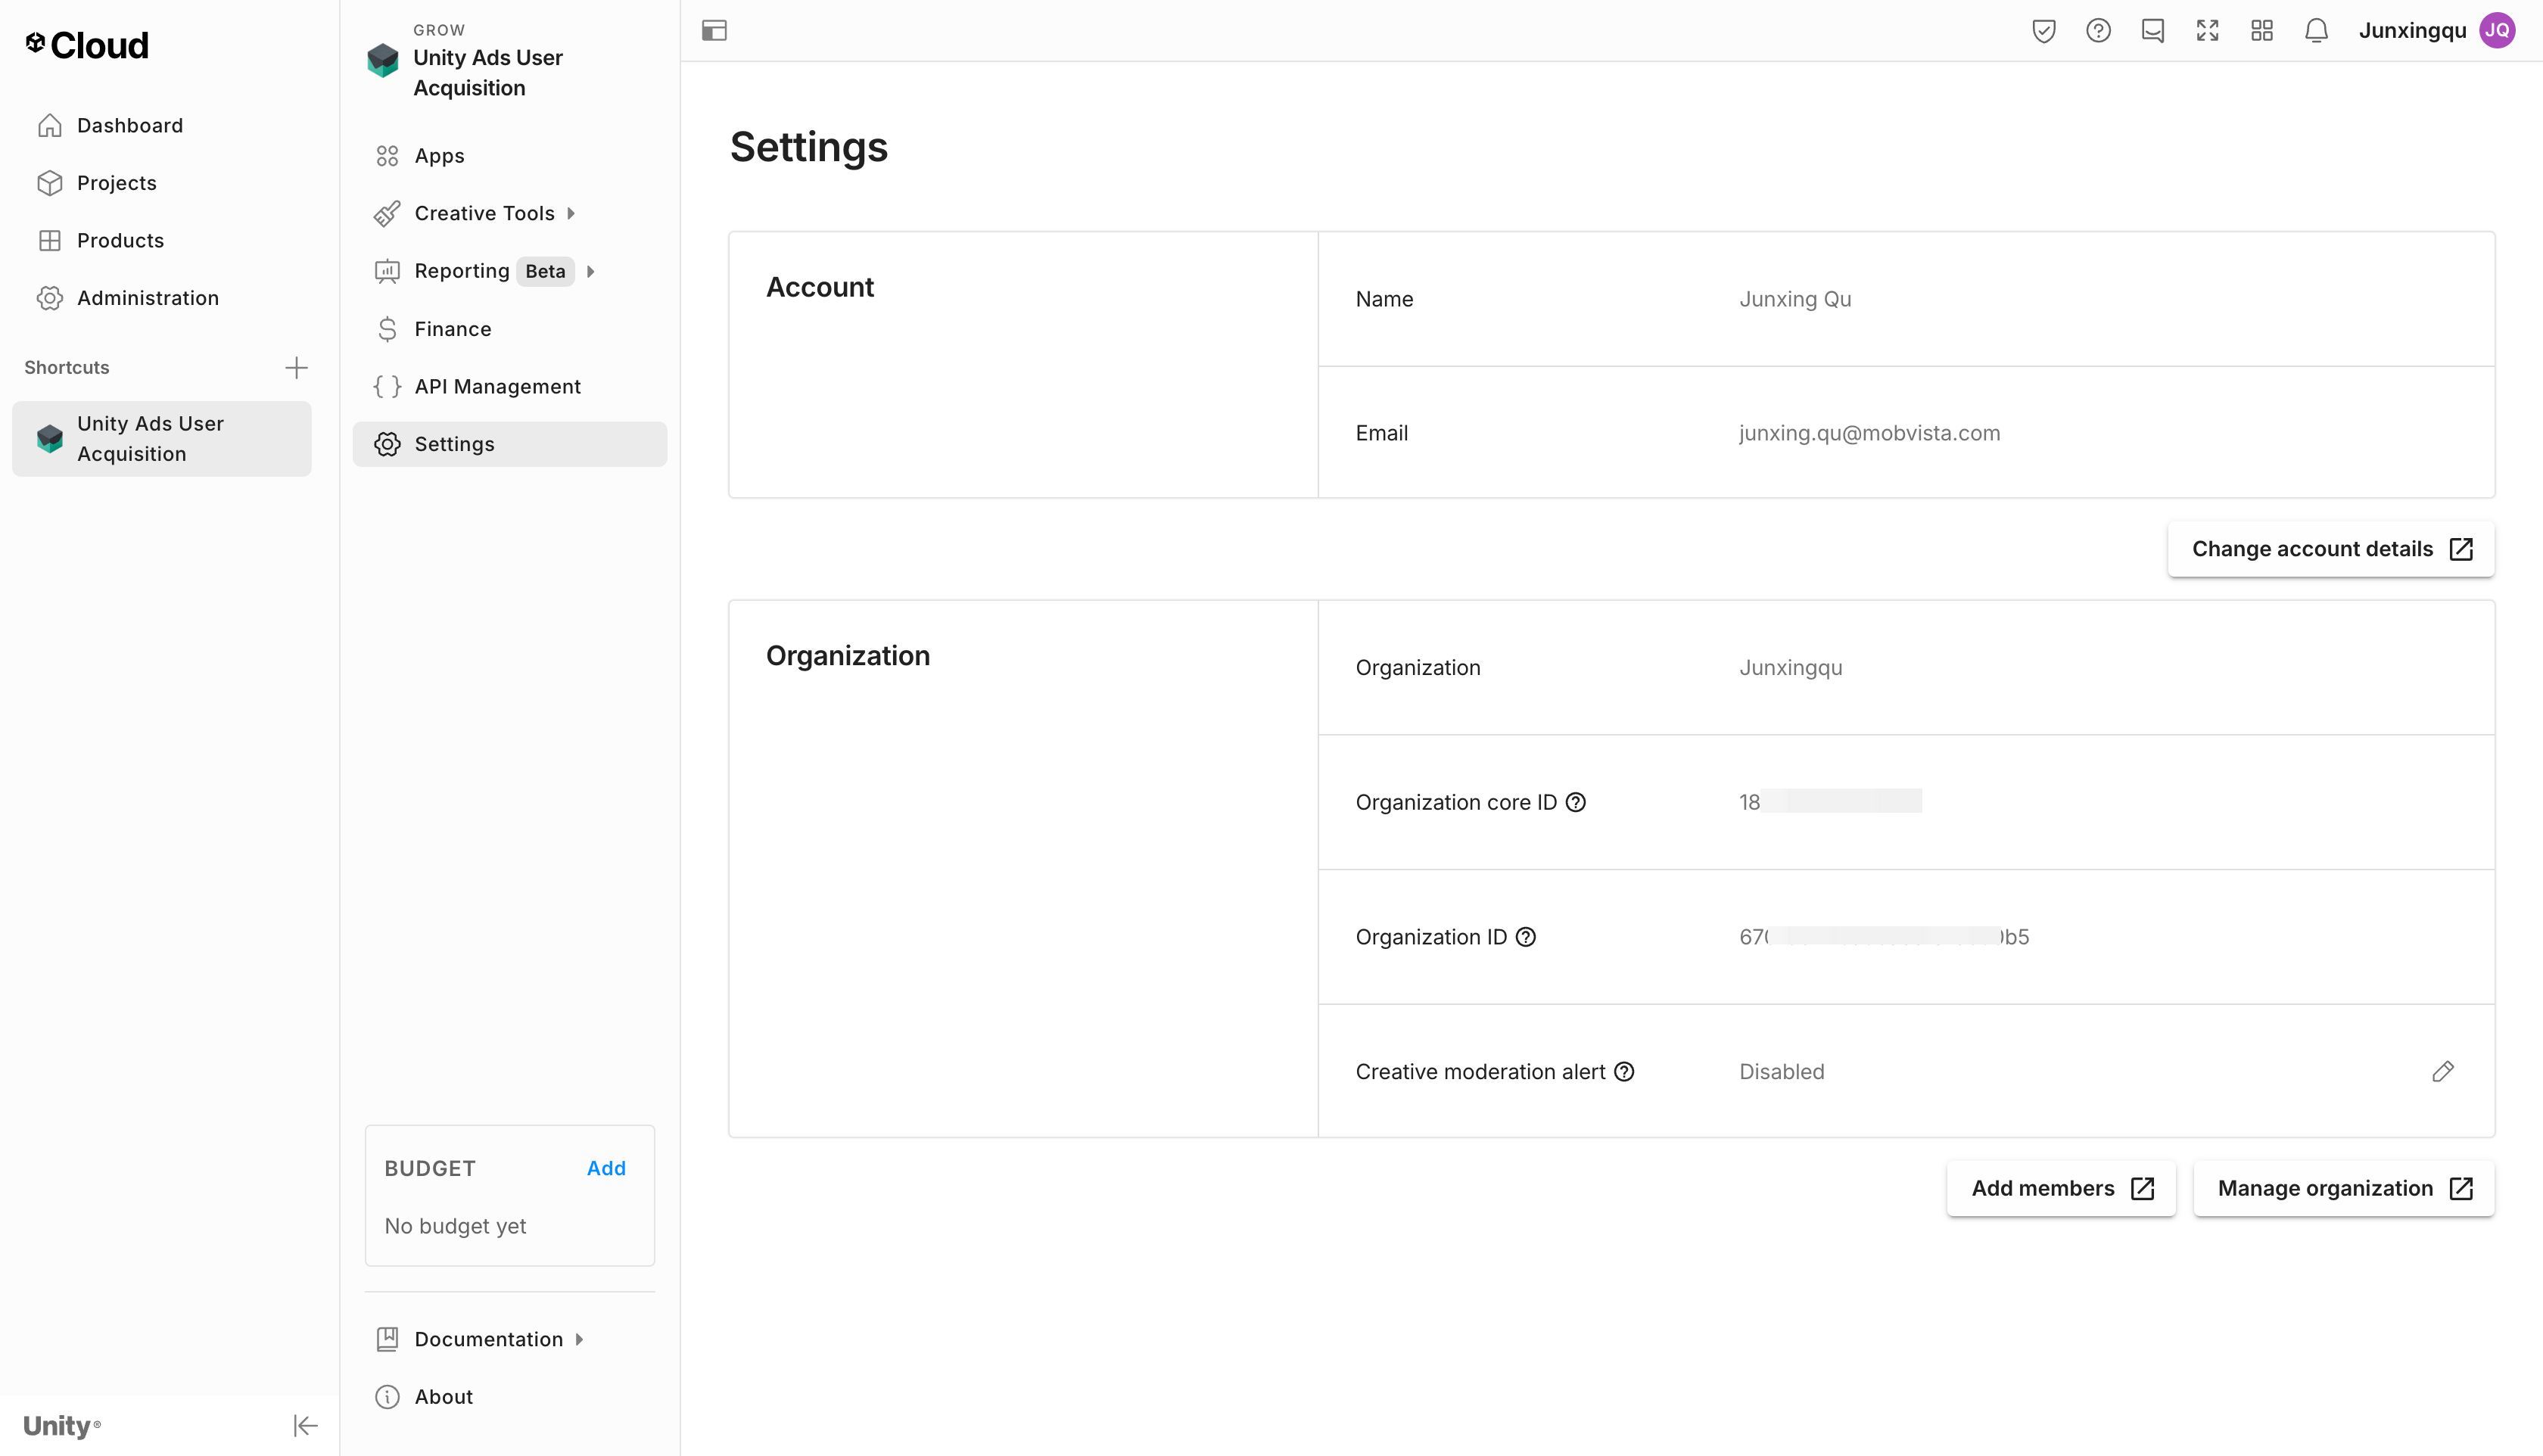Click the Unity Cloud logo
The image size is (2543, 1456).
pos(87,45)
